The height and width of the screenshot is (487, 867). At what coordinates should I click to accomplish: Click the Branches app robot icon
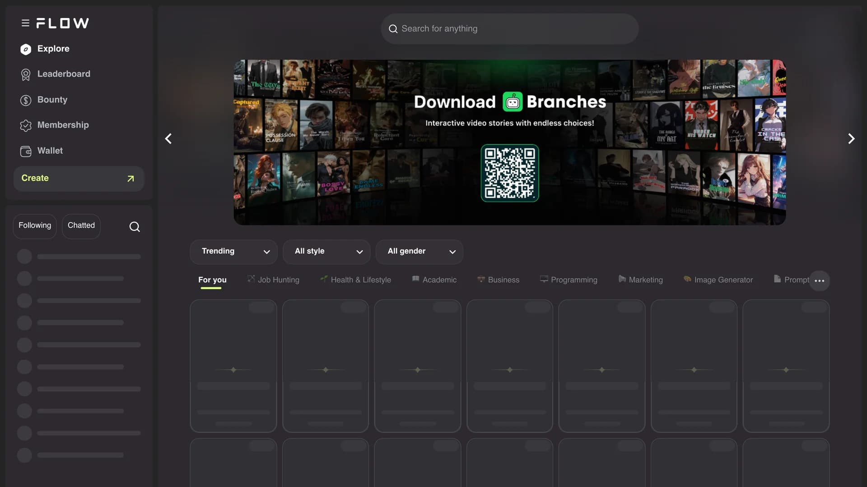tap(513, 102)
